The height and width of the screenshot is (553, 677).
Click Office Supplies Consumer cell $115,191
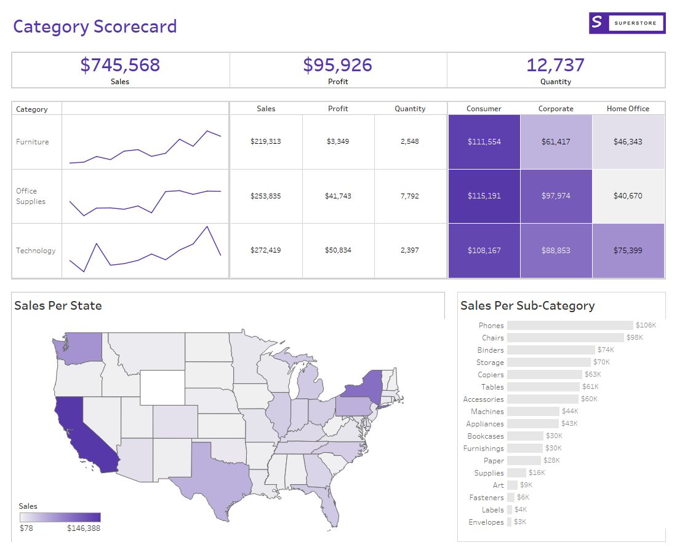(484, 196)
